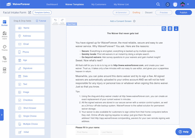195x138 pixels.
Task: Select the Initial field block
Action: click(30, 132)
